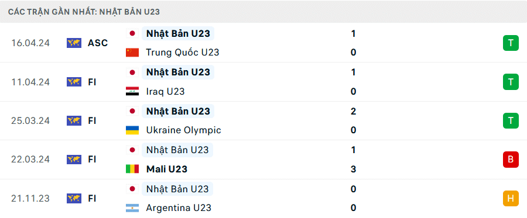
Task: Click the Argentina flag icon
Action: point(132,208)
